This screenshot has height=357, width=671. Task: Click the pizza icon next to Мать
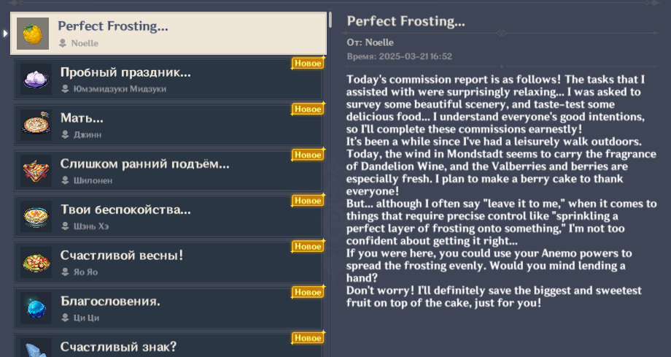click(36, 125)
